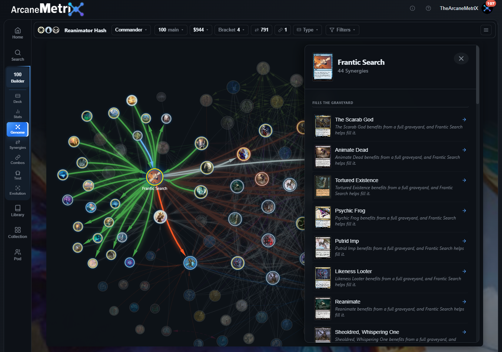Select the 100 Builder section
Screen dimensions: 502x352
[17, 77]
